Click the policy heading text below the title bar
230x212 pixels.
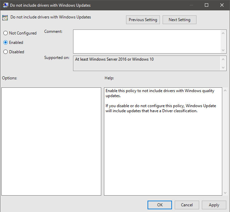[51, 17]
